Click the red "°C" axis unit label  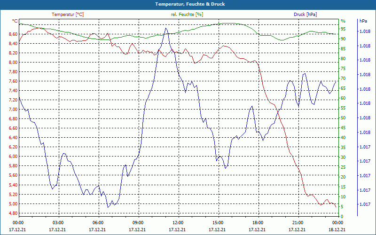point(15,21)
